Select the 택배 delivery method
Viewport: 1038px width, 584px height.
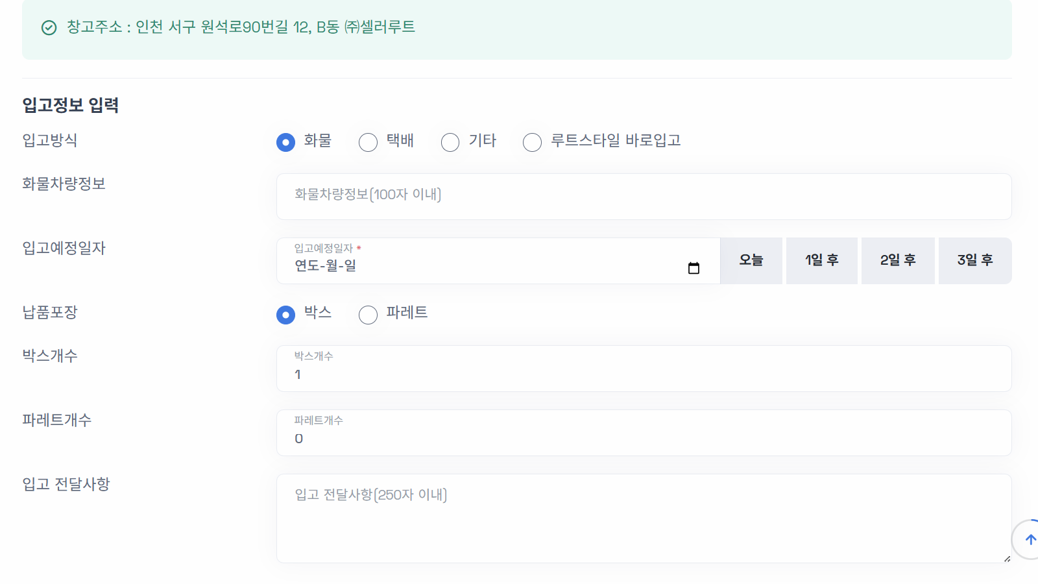tap(368, 141)
